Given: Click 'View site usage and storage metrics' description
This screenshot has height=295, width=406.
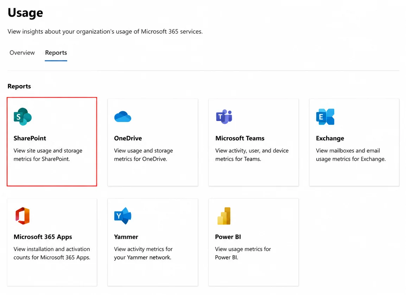Looking at the screenshot, I should coord(48,155).
